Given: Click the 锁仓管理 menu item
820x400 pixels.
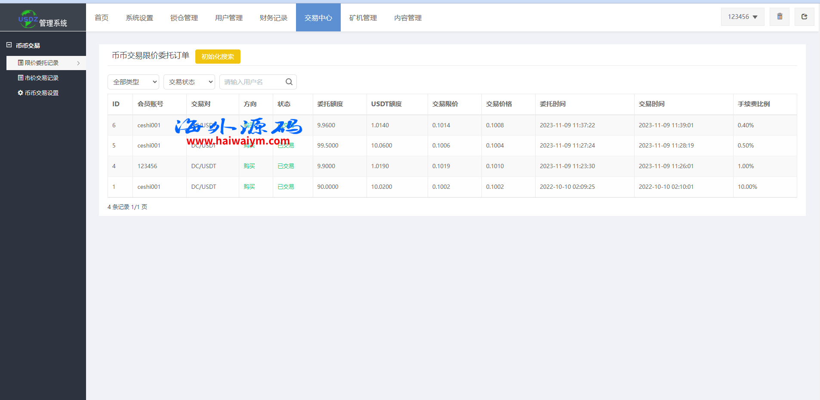Looking at the screenshot, I should point(184,18).
